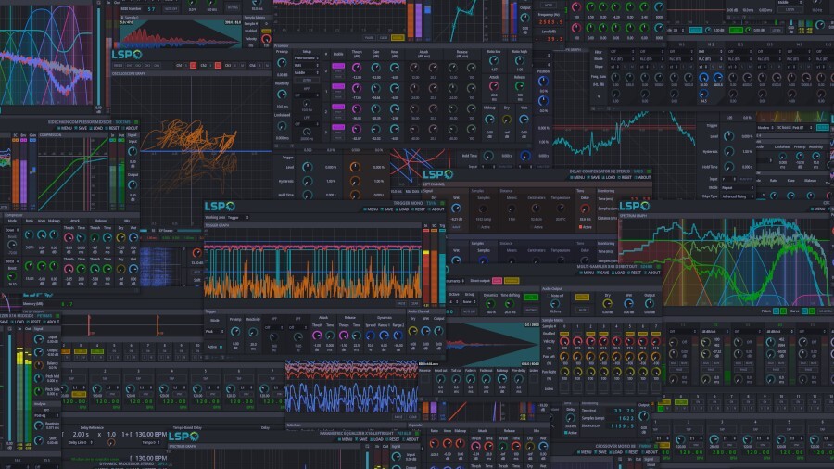Viewport: 834px width, 469px height.
Task: Click the LSP logo above Oscilloscope Graph
Action: pyautogui.click(x=127, y=55)
